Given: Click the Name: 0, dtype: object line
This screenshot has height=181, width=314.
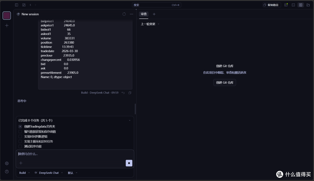Looking at the screenshot, I should pyautogui.click(x=56, y=77).
